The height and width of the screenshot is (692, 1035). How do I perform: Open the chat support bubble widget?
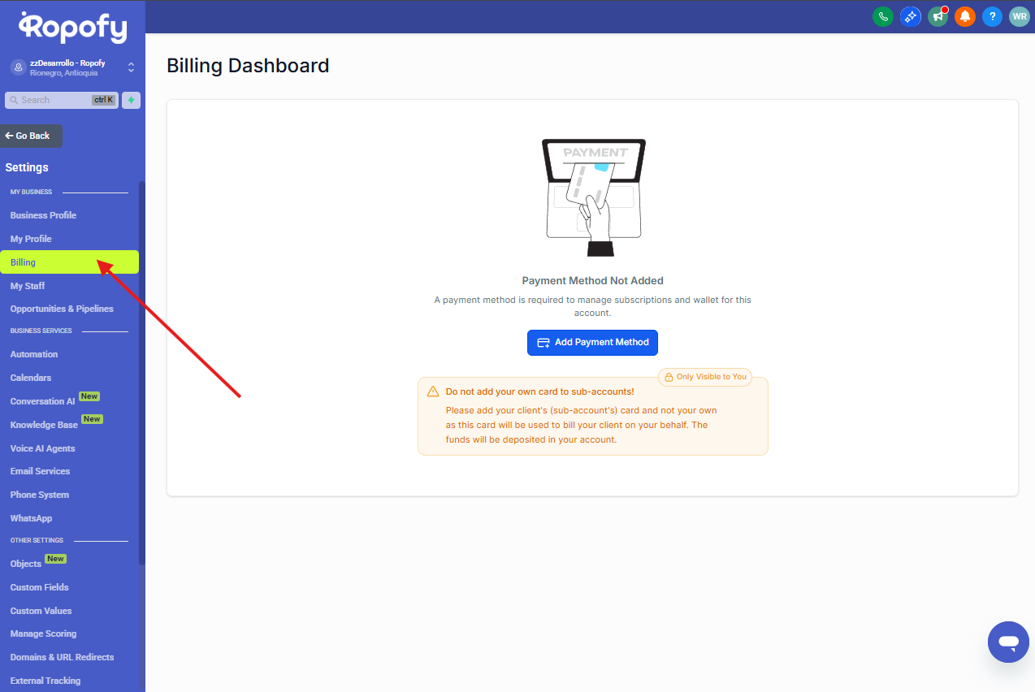[1008, 642]
